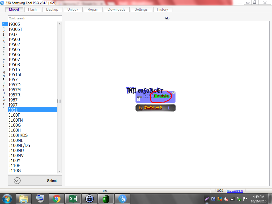
Task: Select model I9305 in the list
Action: pyautogui.click(x=33, y=24)
